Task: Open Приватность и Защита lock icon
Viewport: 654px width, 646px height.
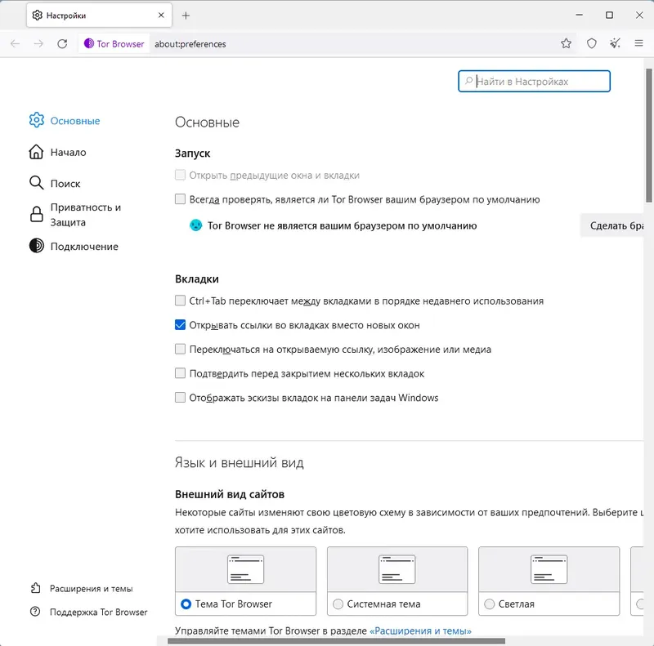Action: pos(36,214)
